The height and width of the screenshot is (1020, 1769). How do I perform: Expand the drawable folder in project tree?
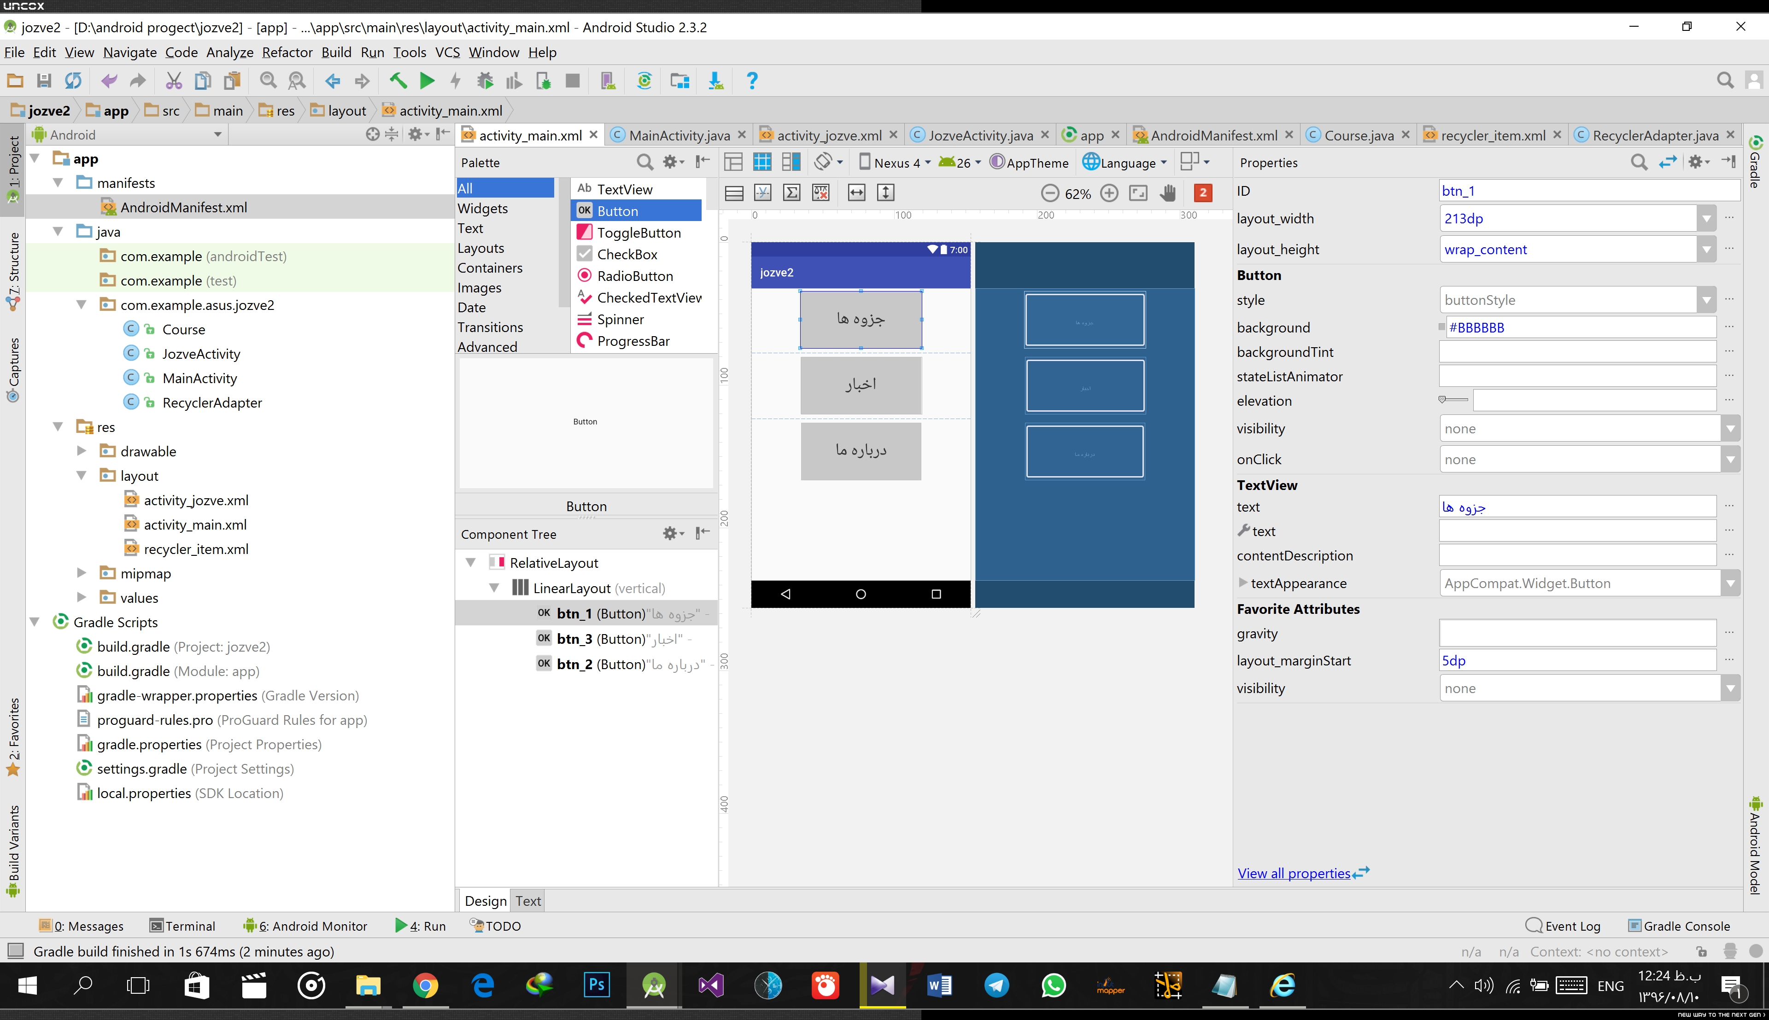(x=81, y=451)
